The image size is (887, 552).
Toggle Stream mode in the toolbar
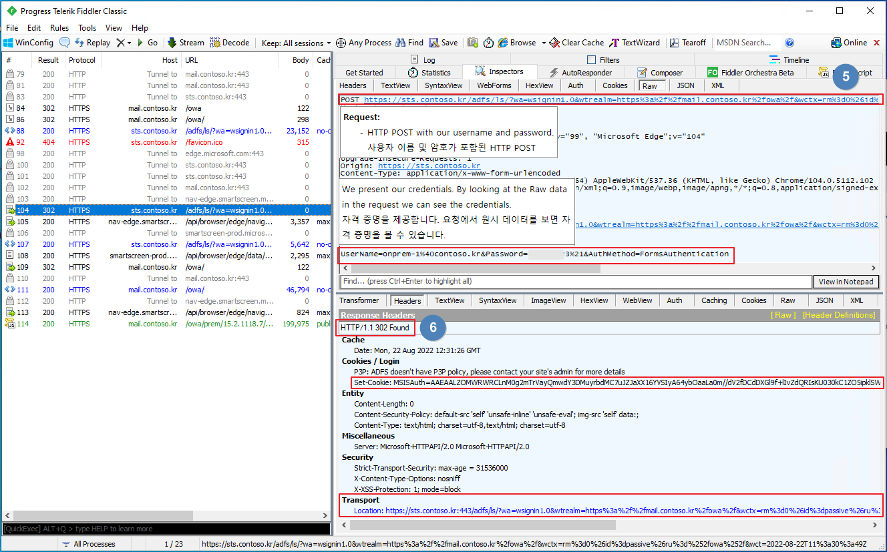pyautogui.click(x=186, y=43)
